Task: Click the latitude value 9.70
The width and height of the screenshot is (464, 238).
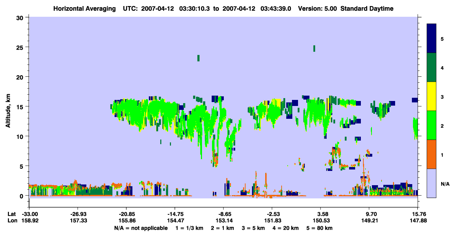Action: tap(369, 214)
